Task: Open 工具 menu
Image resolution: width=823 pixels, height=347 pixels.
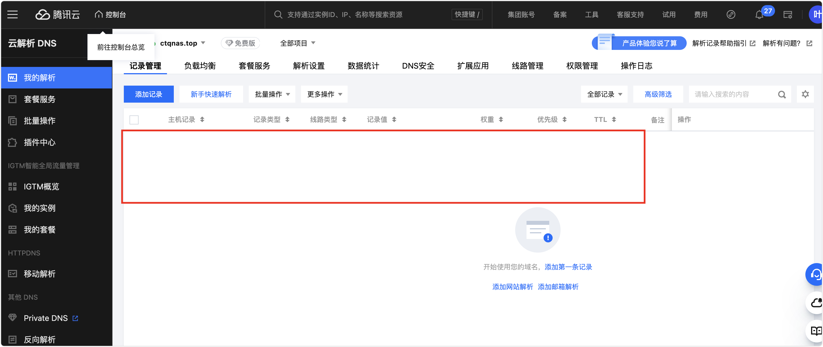Action: click(x=592, y=15)
